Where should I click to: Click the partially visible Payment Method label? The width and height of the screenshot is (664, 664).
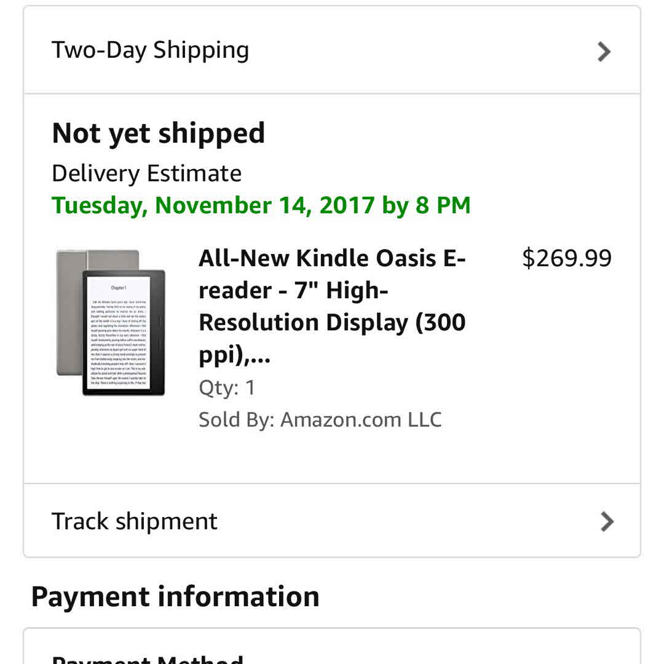pos(148,658)
